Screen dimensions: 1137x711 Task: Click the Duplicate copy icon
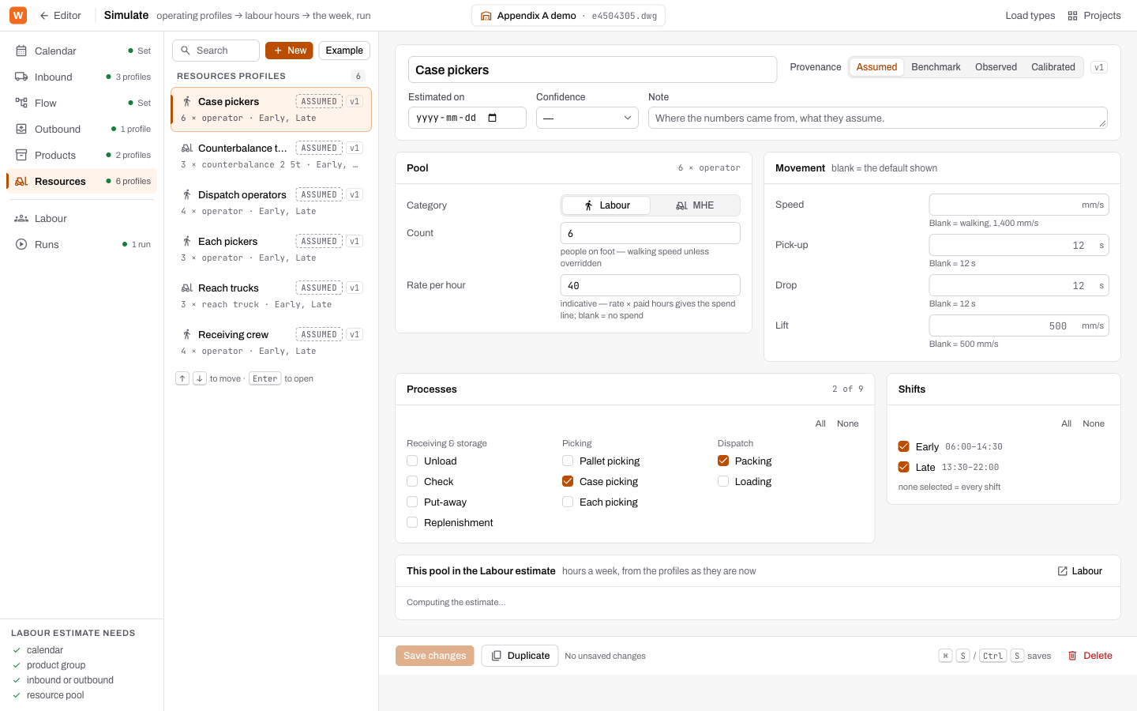(x=497, y=656)
